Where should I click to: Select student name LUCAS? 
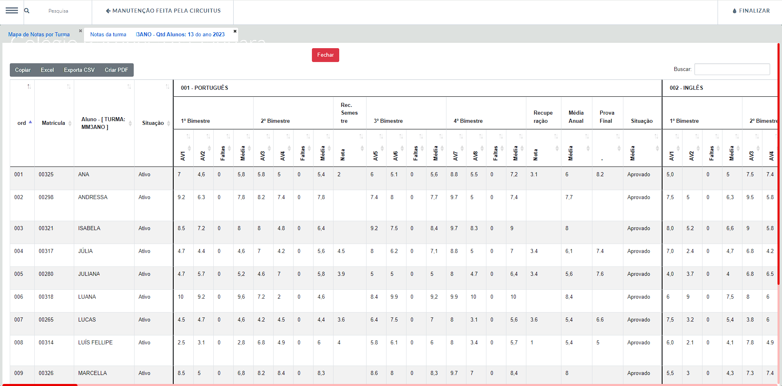87,319
